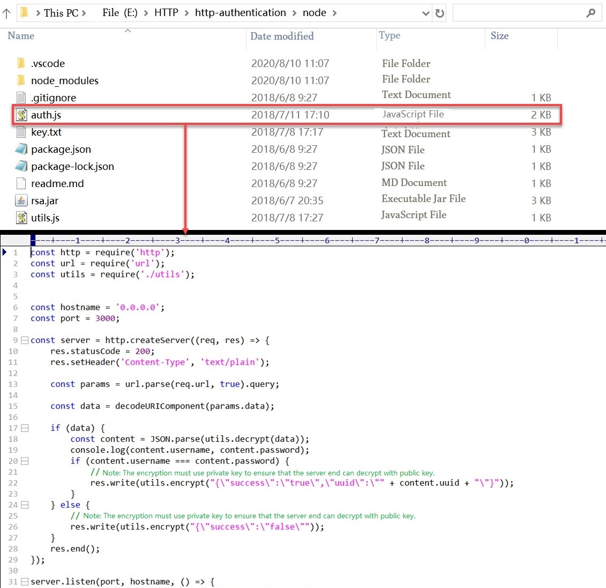Click the up-navigation arrow icon

point(6,13)
